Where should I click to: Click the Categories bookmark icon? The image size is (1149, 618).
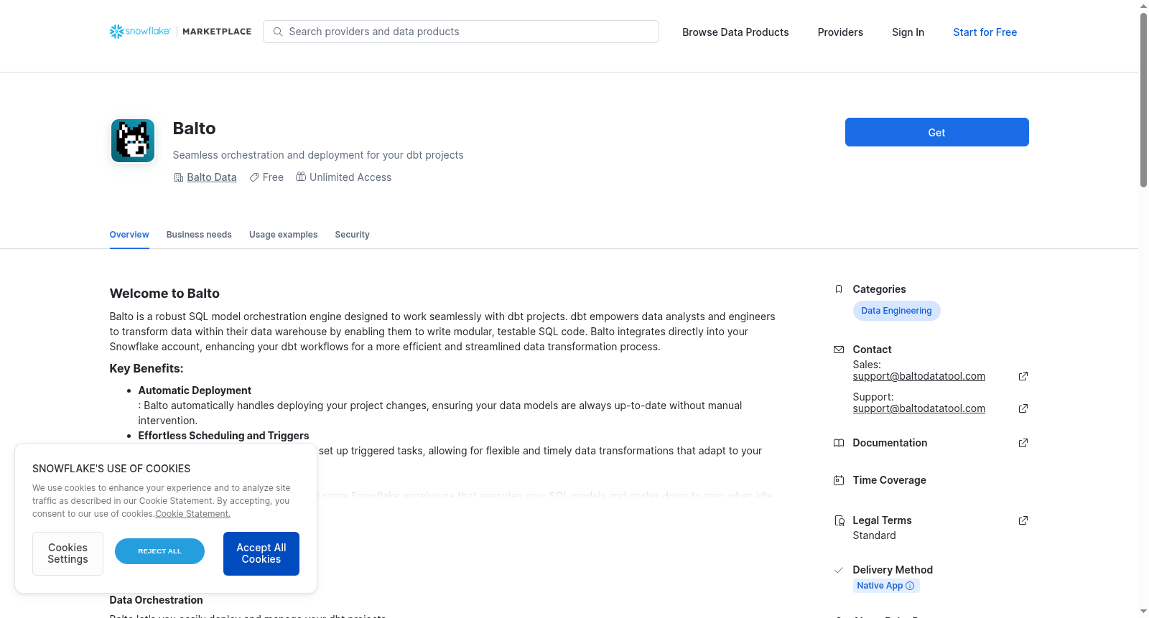click(x=839, y=289)
